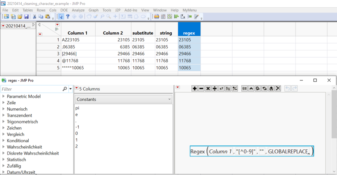Click the add (plus) operator button
337x175 pixels.
click(x=195, y=89)
